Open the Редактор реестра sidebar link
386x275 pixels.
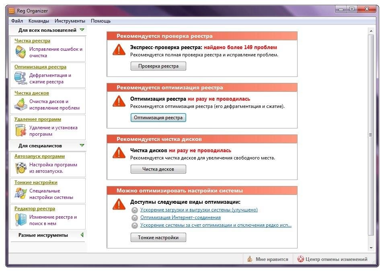[x=35, y=209]
